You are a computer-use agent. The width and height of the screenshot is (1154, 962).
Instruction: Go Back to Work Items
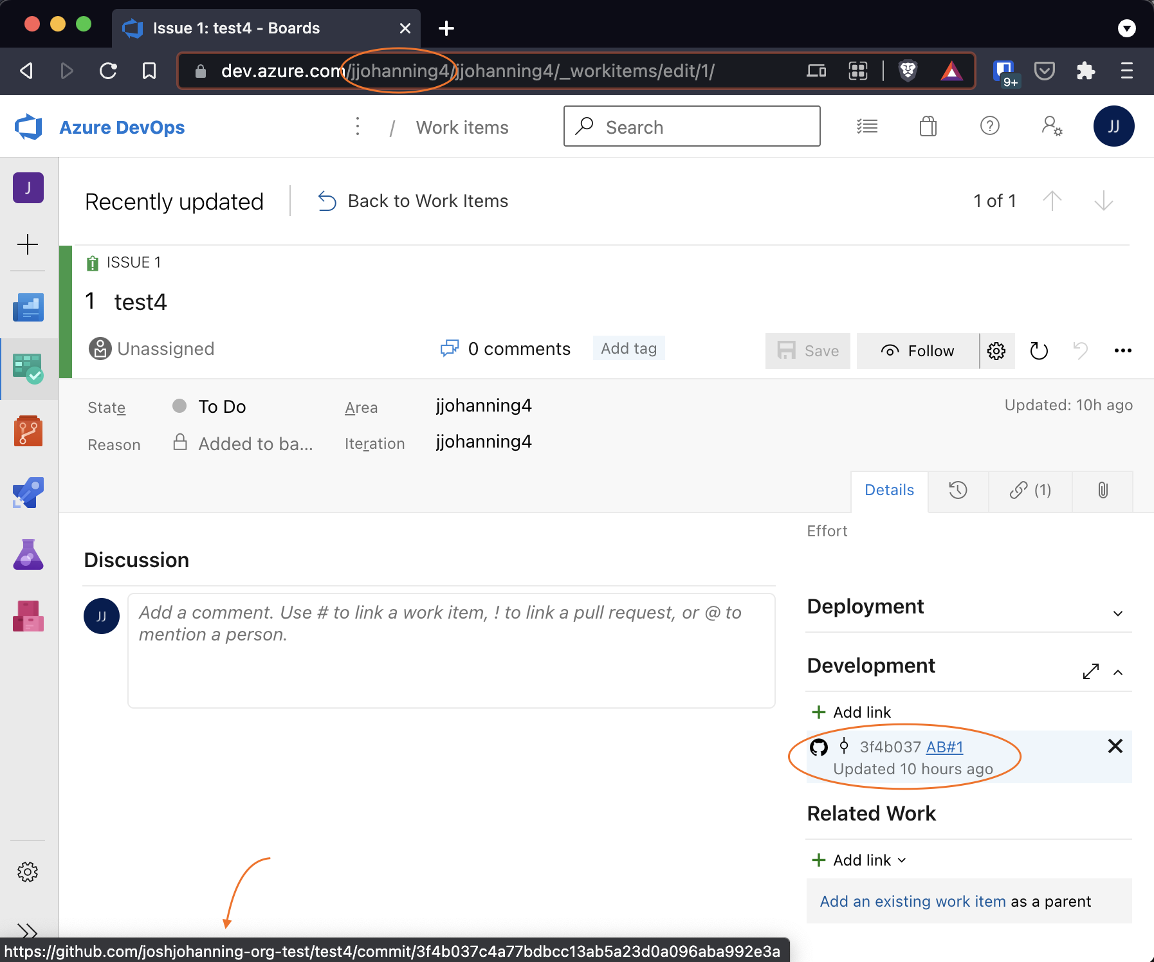point(413,201)
